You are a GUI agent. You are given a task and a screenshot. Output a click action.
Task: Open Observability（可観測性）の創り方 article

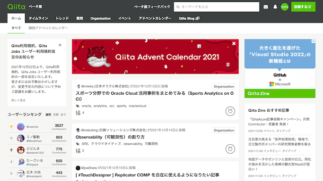click(110, 137)
